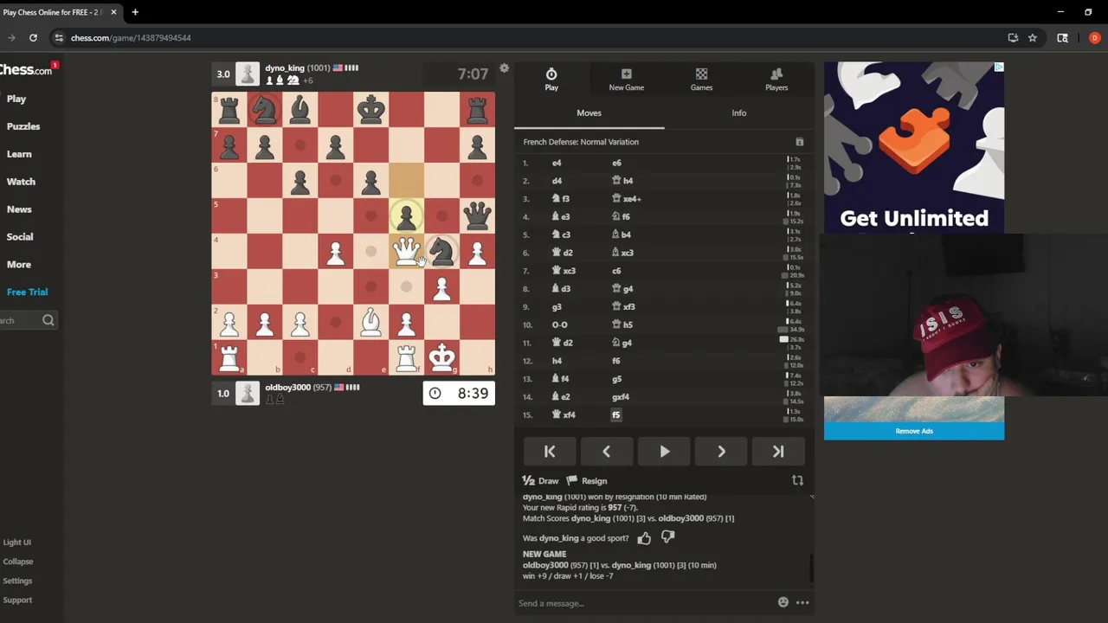This screenshot has height=623, width=1108.
Task: Play through the moves automatically
Action: pos(664,452)
